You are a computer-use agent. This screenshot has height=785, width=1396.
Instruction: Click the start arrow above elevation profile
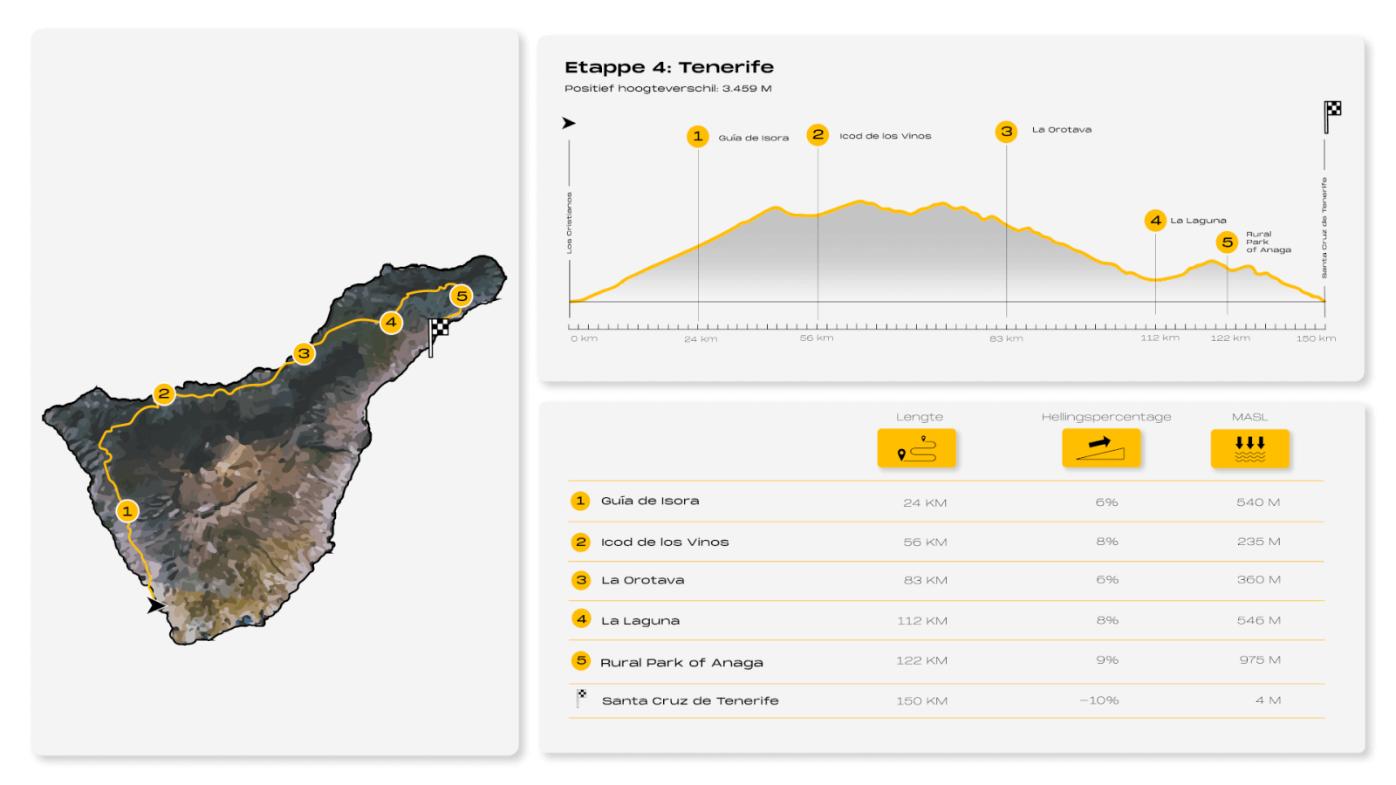569,123
